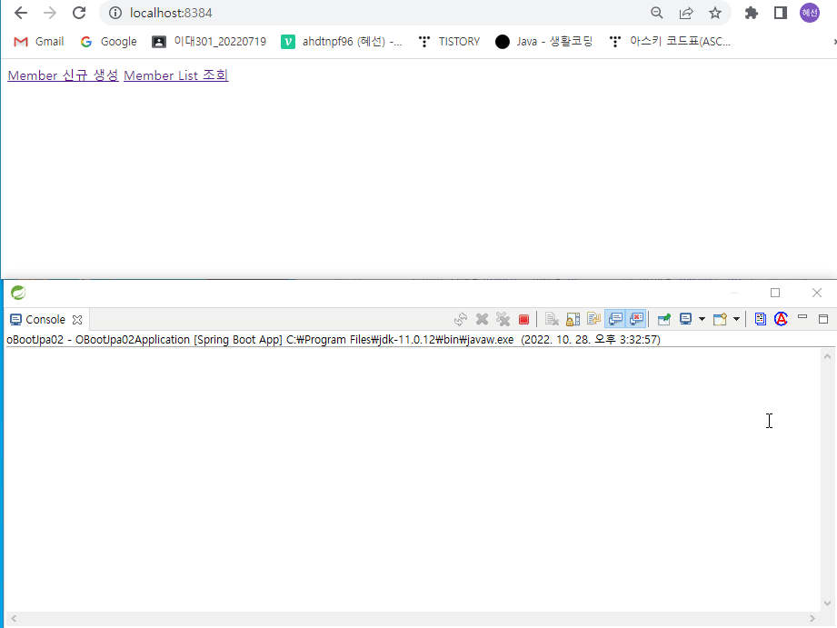Image resolution: width=837 pixels, height=628 pixels.
Task: Minimize the Console view panel
Action: 802,317
